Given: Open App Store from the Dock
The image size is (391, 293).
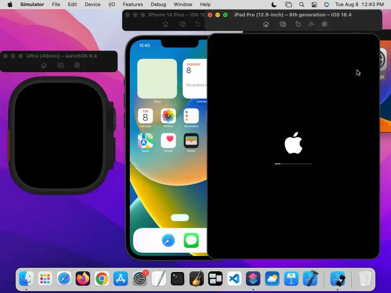Looking at the screenshot, I should click(x=121, y=278).
